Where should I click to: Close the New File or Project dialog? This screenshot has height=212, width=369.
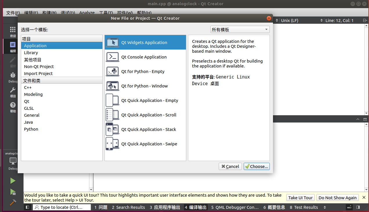coord(269,18)
